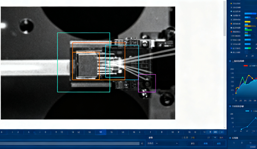Click the list icon beside the first chart title

pos(230,61)
